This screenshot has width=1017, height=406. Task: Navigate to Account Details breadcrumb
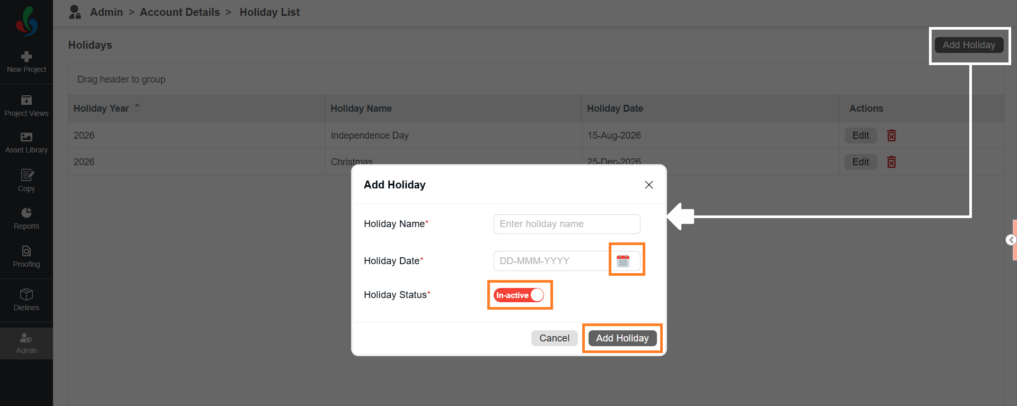click(180, 12)
